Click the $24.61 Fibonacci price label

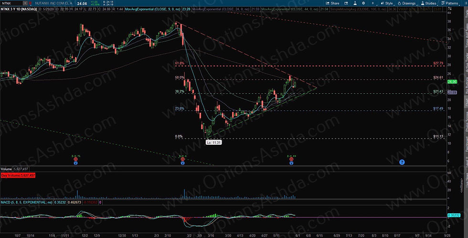pyautogui.click(x=438, y=77)
